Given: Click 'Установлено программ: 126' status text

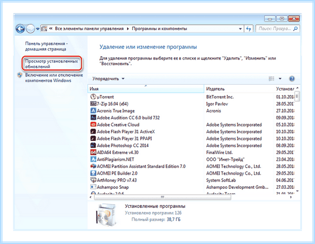Looking at the screenshot, I should (153, 213).
